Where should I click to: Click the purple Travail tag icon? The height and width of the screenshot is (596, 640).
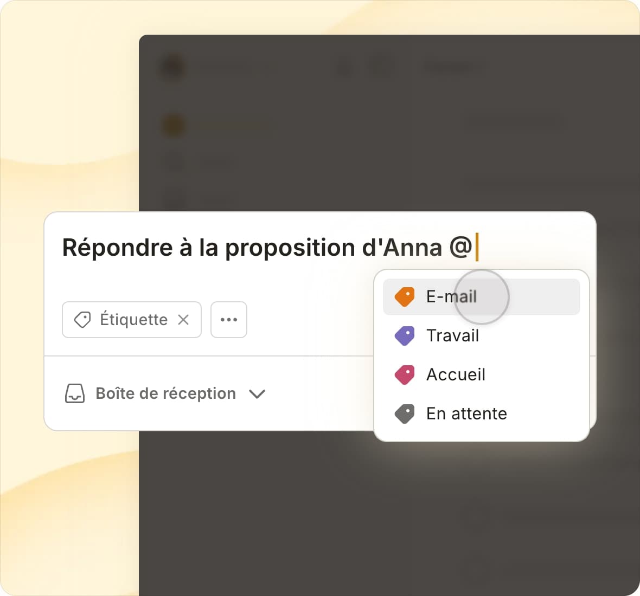coord(405,336)
